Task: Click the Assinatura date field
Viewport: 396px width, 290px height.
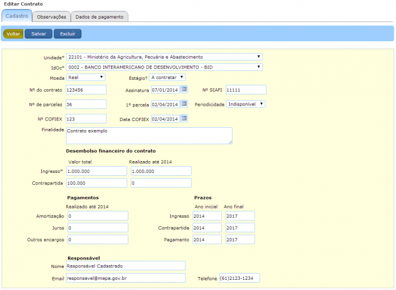Action: [x=165, y=90]
